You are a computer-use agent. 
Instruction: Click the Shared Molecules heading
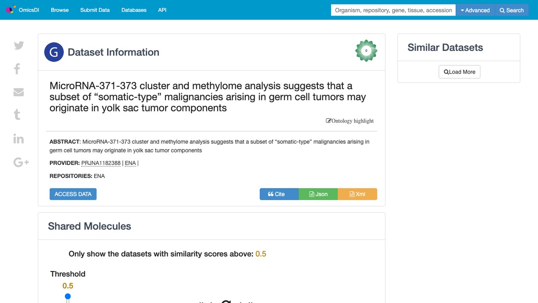tap(90, 226)
